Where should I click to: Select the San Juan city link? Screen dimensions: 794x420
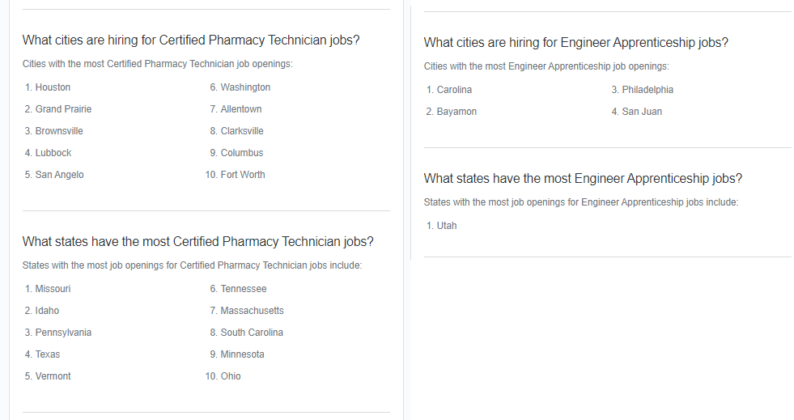[642, 112]
